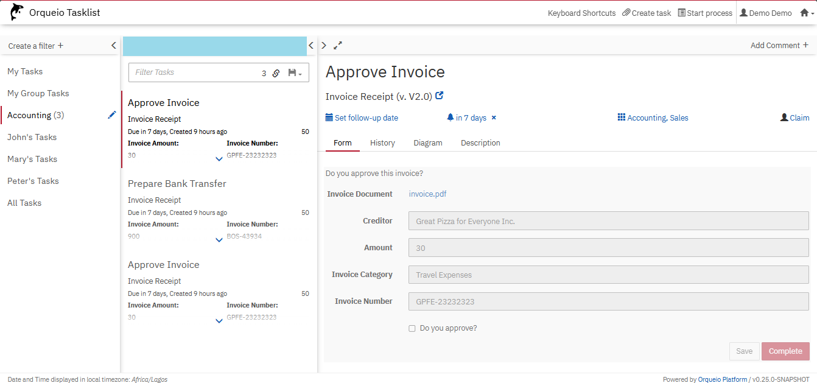Select the My Group Tasks filter
This screenshot has height=383, width=817.
pyautogui.click(x=38, y=93)
